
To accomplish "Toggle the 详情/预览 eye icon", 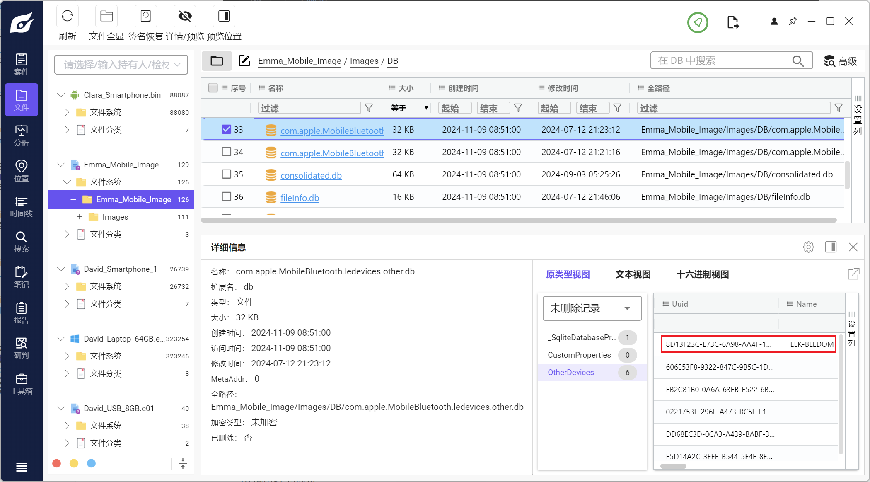I will [185, 16].
